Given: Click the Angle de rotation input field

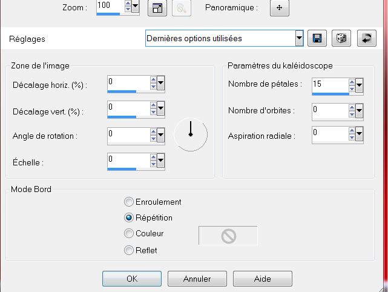Looking at the screenshot, I should 129,135.
